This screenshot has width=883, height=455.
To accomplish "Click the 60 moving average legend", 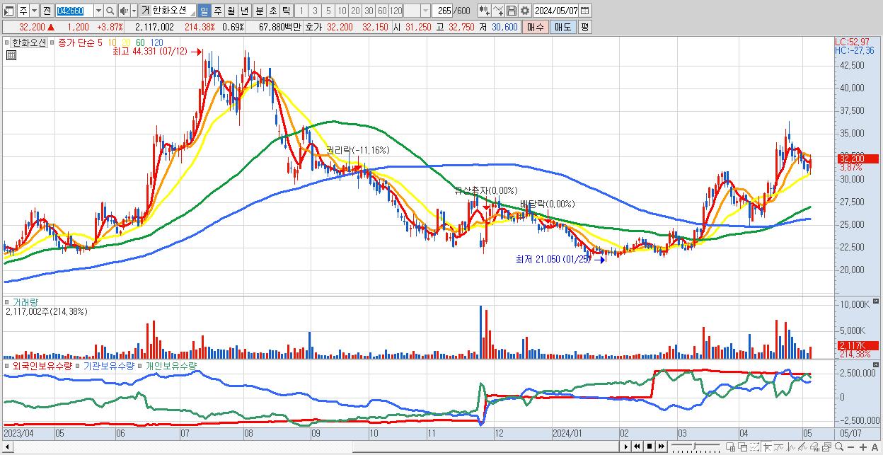I will pos(140,42).
